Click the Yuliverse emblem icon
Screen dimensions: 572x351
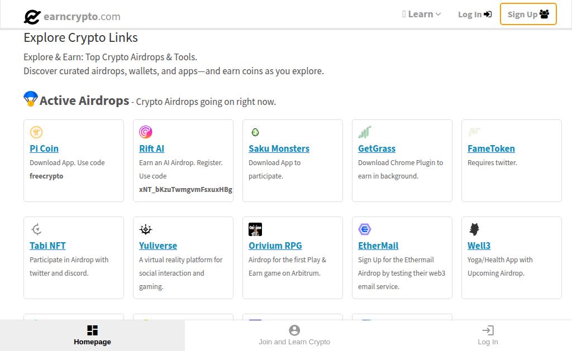(146, 229)
